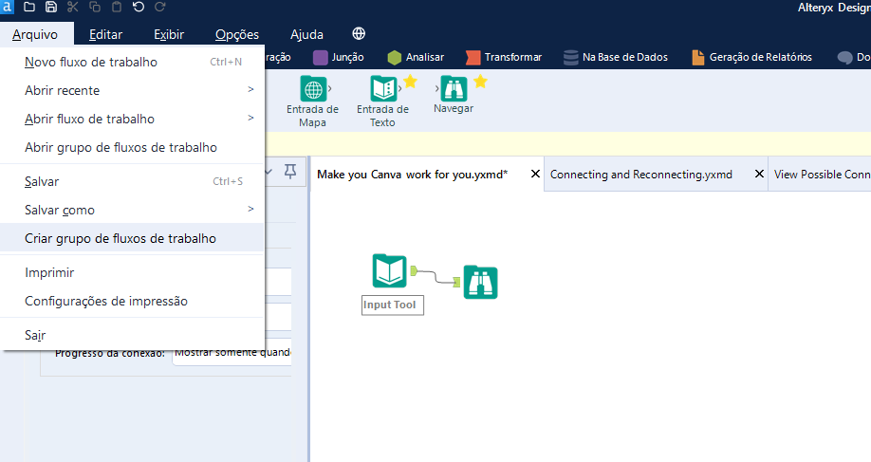Pin the configuration panel with pin icon
871x462 pixels.
[290, 172]
